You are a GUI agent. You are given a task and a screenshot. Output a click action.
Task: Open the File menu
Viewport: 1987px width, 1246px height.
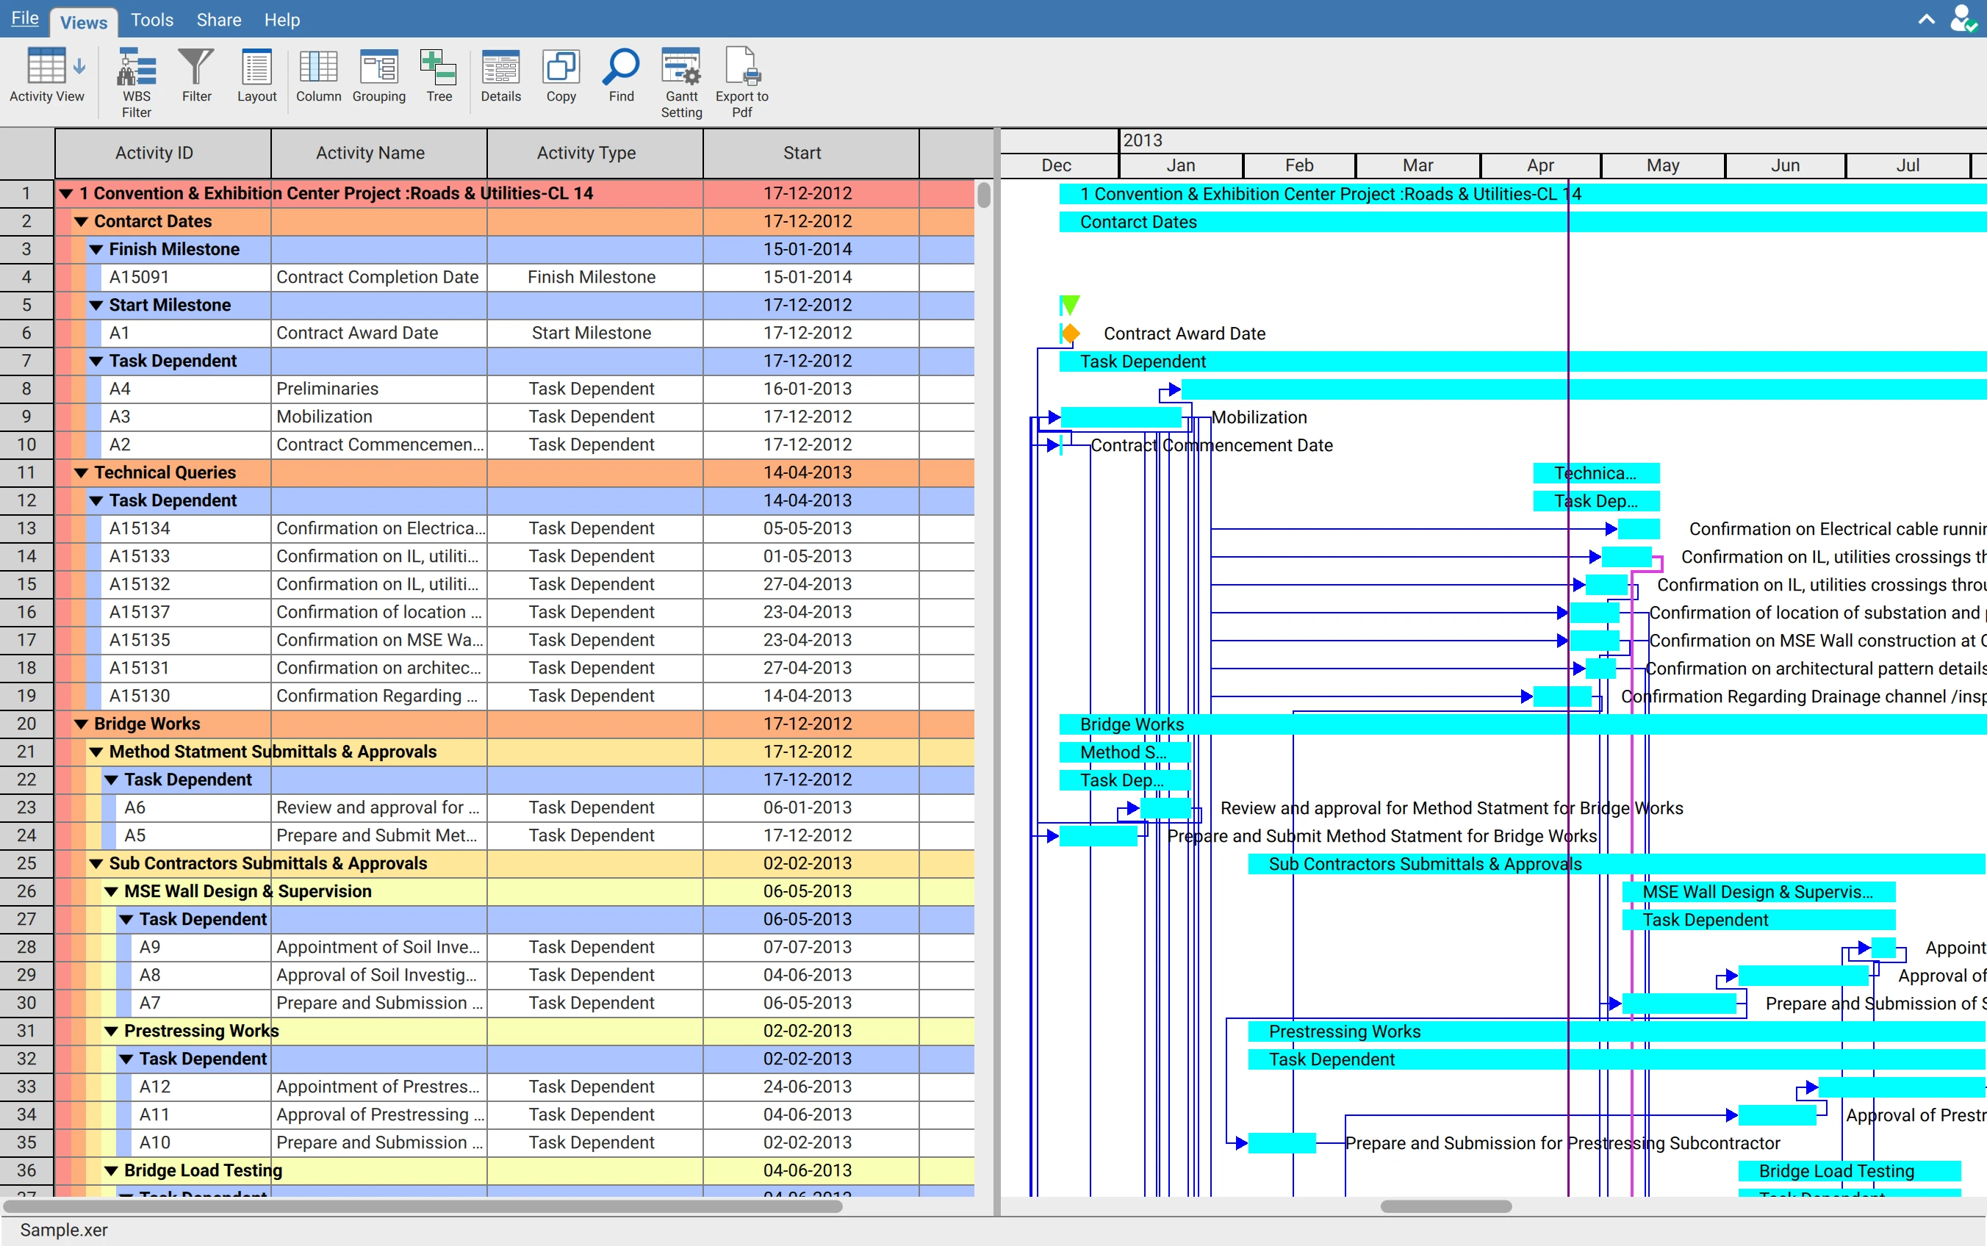click(x=25, y=18)
